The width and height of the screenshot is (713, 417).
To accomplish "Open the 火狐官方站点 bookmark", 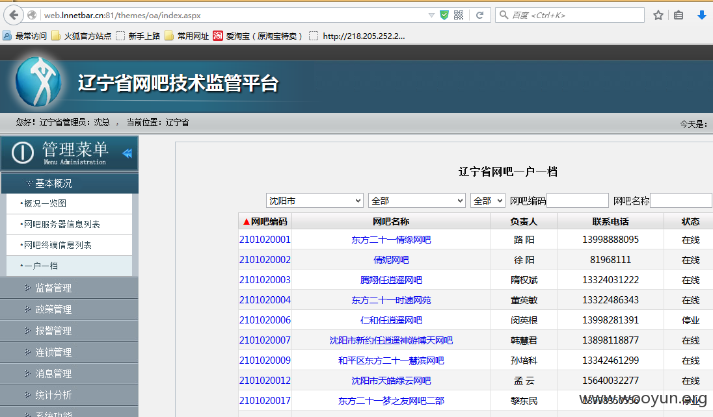I will (81, 36).
